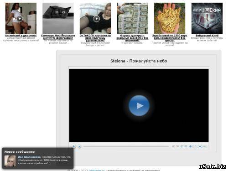
Task: Click the site link in the footer copyright
Action: point(97,170)
